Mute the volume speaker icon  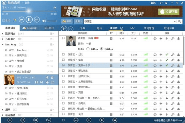[x=44, y=21]
